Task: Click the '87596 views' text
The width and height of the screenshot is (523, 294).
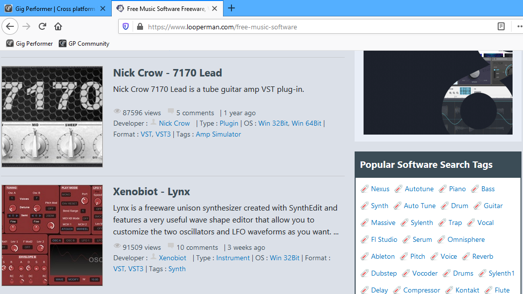Action: click(142, 113)
